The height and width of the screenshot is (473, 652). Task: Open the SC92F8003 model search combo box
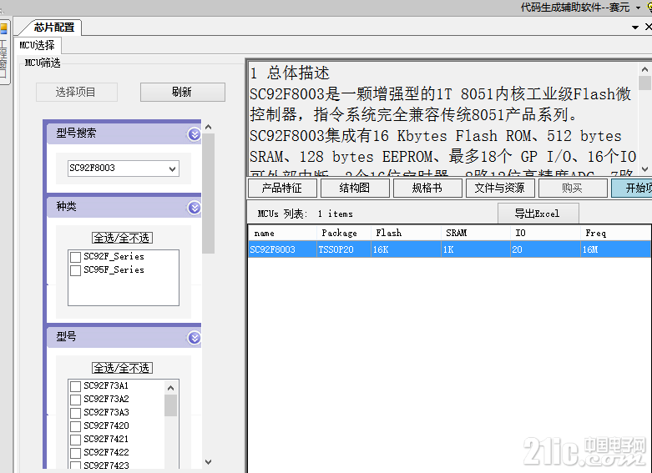pyautogui.click(x=124, y=169)
